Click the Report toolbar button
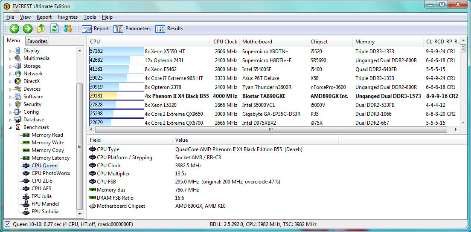The image size is (471, 232). (95, 29)
